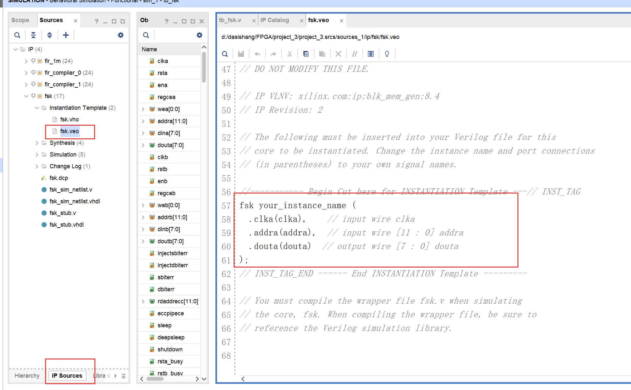Expand the fir_1m IP node
The height and width of the screenshot is (390, 631).
pyautogui.click(x=26, y=61)
